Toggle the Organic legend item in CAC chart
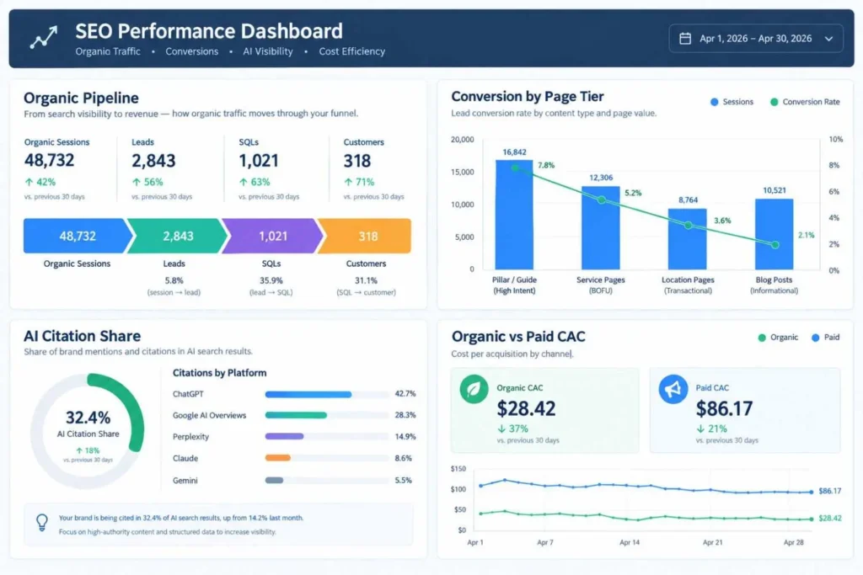The width and height of the screenshot is (863, 575). point(778,338)
